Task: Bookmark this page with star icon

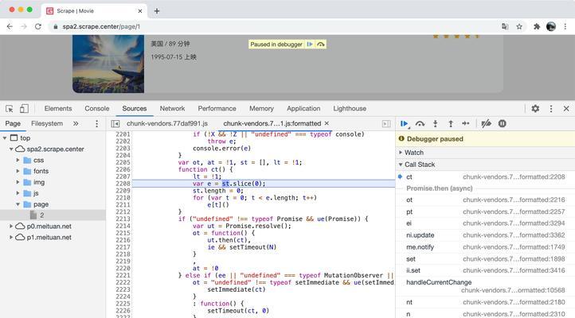Action: click(519, 26)
